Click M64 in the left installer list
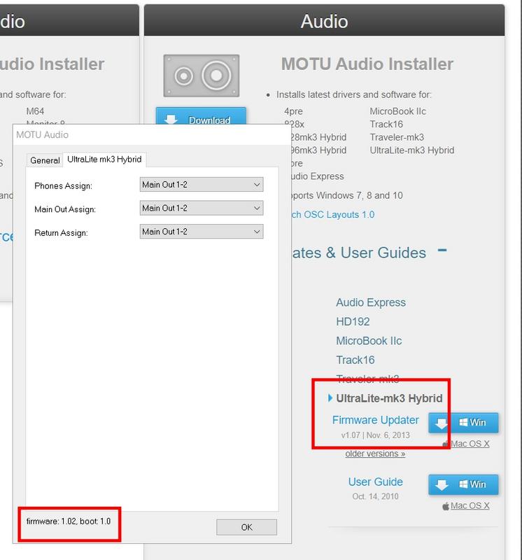 [x=35, y=111]
